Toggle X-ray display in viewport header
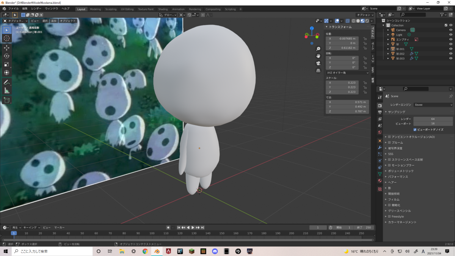 347,21
